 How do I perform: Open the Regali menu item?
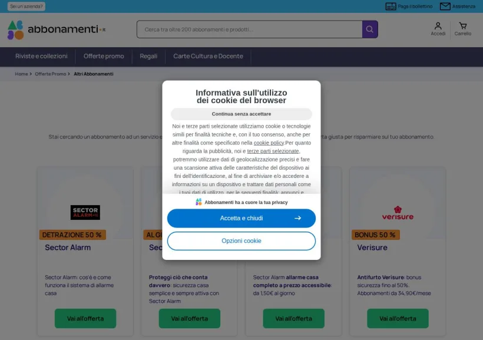[x=148, y=56]
